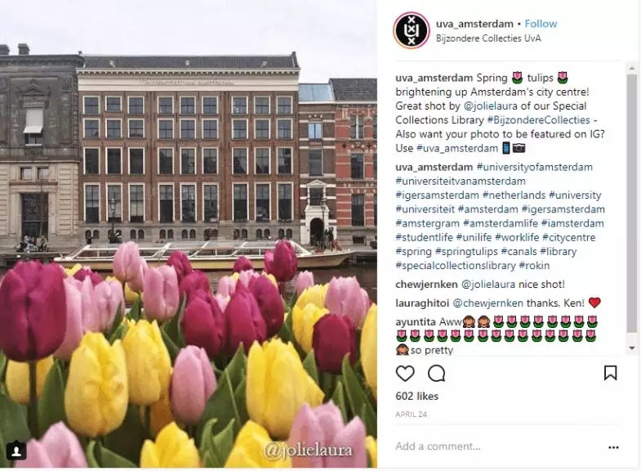Open the #universityofamsterdam hashtag

tap(534, 167)
